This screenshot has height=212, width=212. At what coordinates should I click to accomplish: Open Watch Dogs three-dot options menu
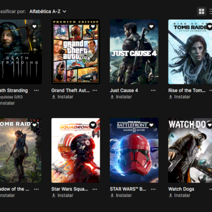pos(210,189)
